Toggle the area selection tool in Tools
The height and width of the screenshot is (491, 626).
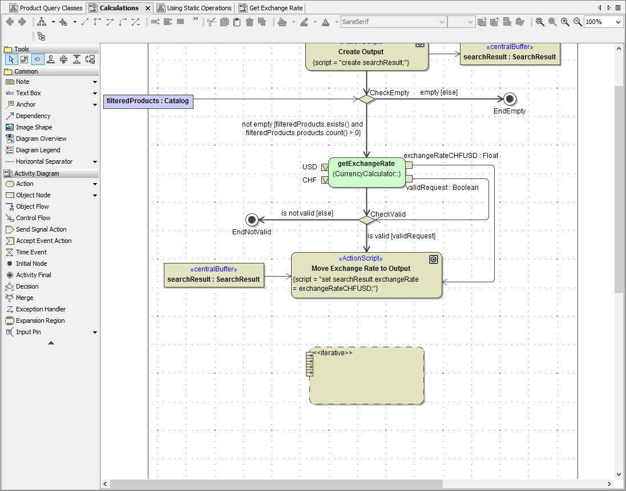click(x=24, y=59)
